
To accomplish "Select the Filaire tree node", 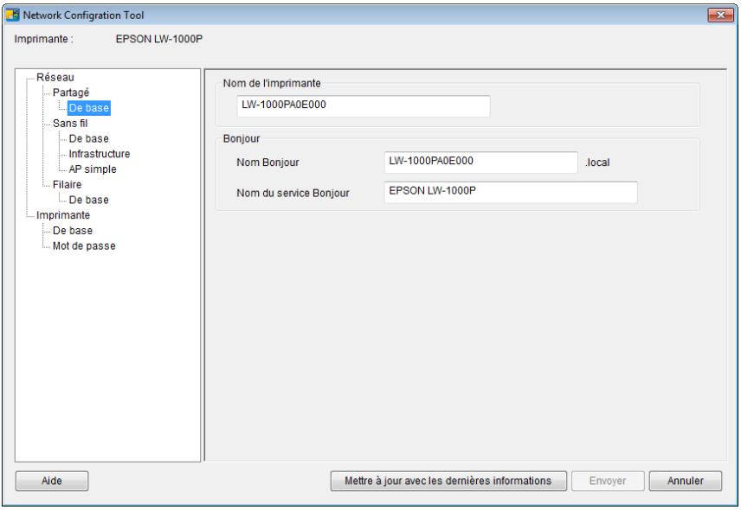I will tap(68, 184).
